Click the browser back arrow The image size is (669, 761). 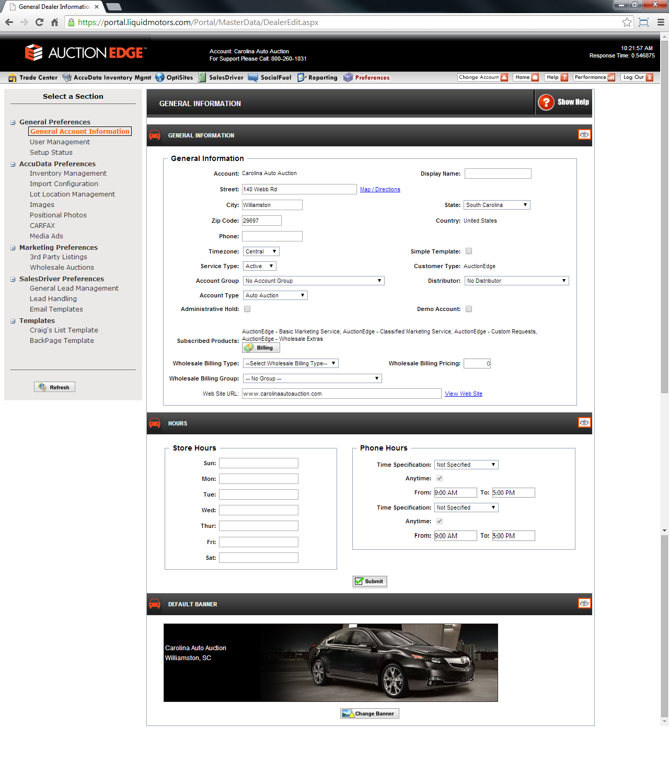coord(9,22)
